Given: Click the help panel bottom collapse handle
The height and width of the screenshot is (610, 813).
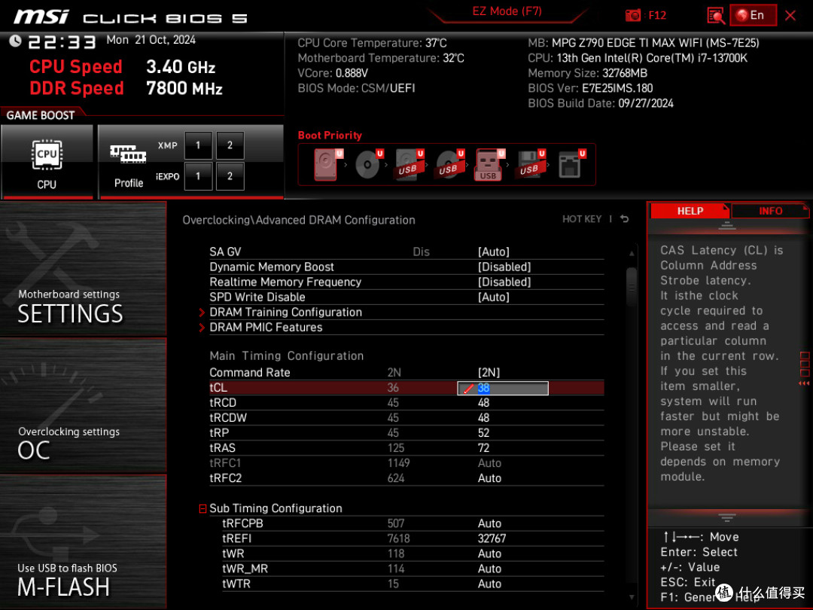Looking at the screenshot, I should tap(727, 517).
